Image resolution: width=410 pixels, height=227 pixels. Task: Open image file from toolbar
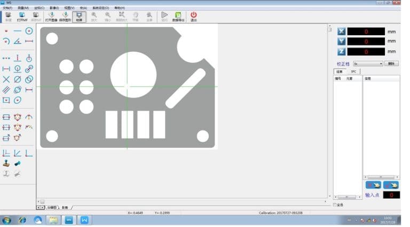click(51, 17)
